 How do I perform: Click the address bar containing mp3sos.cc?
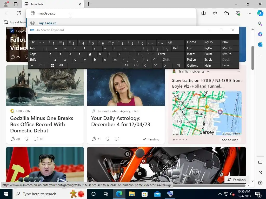pyautogui.click(x=111, y=13)
